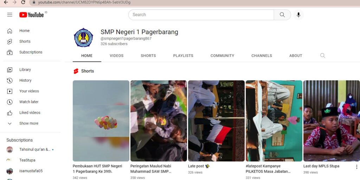Viewport: 360px width, 180px height.
Task: Activate voice search microphone
Action: [x=298, y=15]
